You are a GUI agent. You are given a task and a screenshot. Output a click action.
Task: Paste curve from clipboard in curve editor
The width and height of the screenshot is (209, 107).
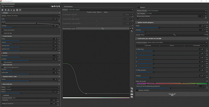coord(132,91)
